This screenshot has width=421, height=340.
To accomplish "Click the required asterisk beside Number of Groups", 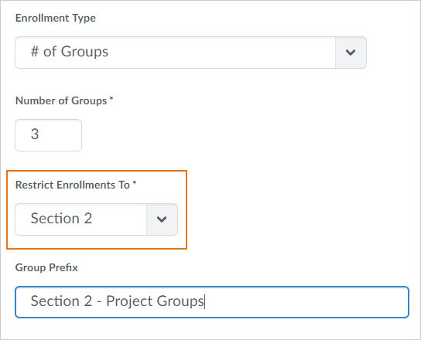I will (111, 99).
